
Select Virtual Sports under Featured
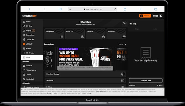(x=31, y=70)
